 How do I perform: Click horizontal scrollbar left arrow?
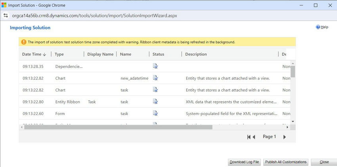coord(22,127)
